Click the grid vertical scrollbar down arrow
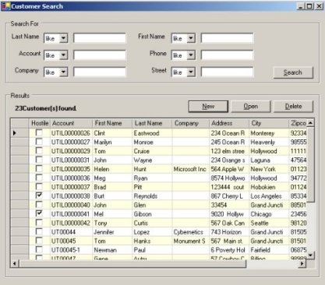 click(x=311, y=255)
